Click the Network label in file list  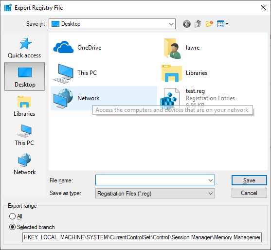[x=89, y=98]
